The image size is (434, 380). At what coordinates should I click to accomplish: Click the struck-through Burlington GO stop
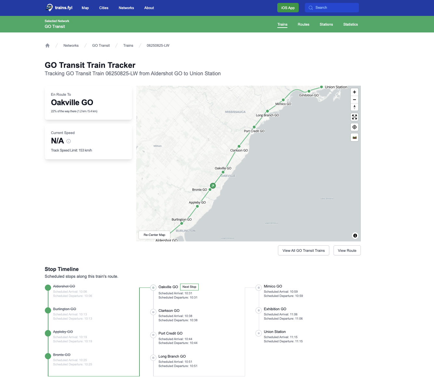tap(64, 309)
